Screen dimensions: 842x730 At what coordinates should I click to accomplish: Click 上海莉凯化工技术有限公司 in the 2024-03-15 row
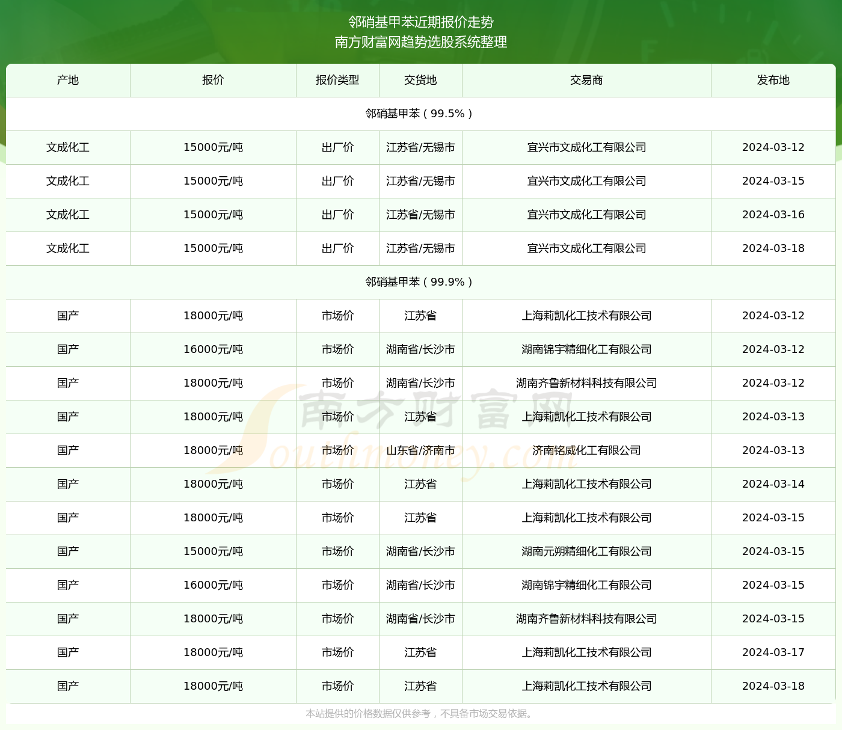coord(586,518)
